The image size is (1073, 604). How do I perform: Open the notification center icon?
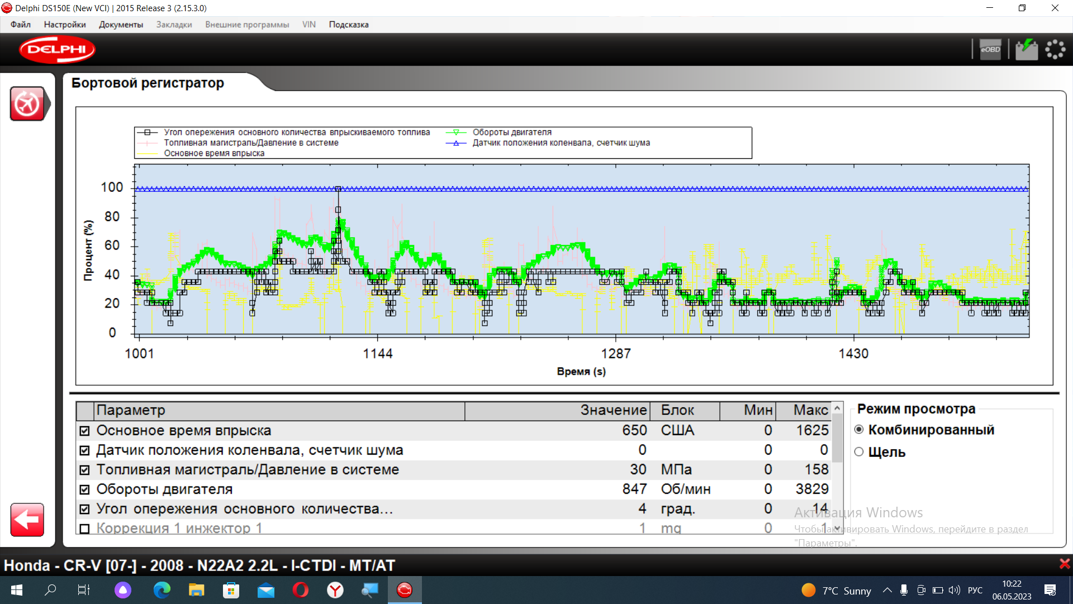[1050, 590]
